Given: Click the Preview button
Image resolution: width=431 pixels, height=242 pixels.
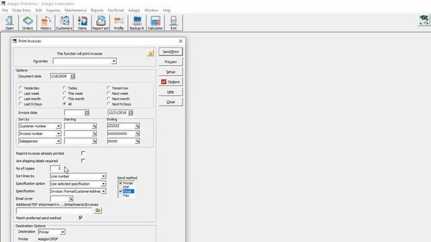Looking at the screenshot, I should point(170,62).
